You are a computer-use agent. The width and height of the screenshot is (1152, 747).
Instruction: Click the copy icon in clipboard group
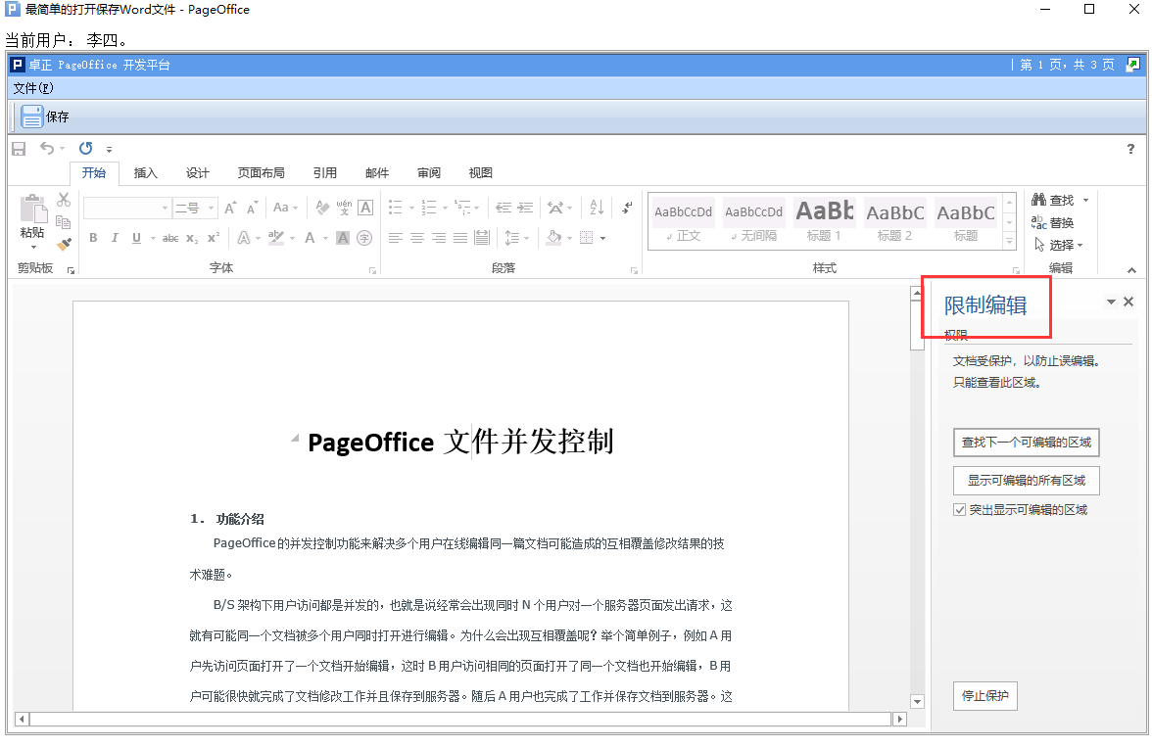[64, 222]
